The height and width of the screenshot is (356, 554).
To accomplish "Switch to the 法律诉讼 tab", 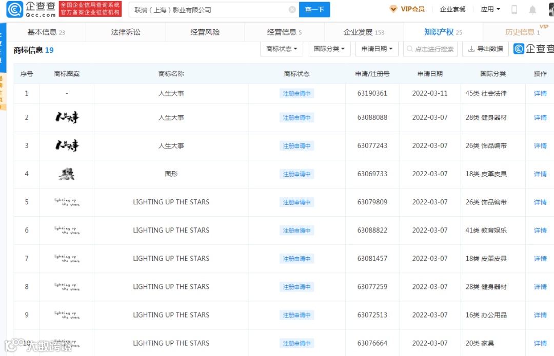I will (x=126, y=32).
